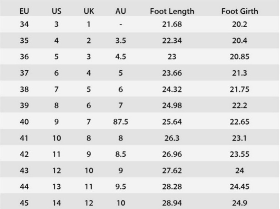Click the 28.94 foot length value
The image size is (280, 209).
tap(172, 202)
